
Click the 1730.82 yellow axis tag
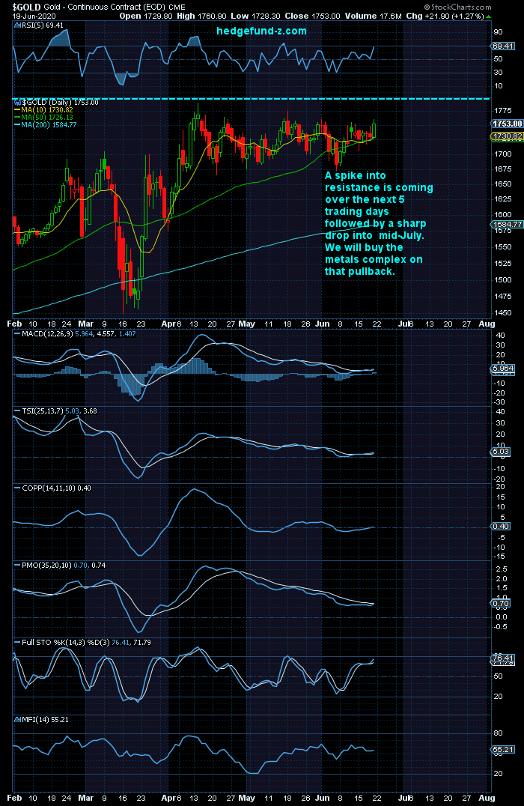[x=507, y=136]
